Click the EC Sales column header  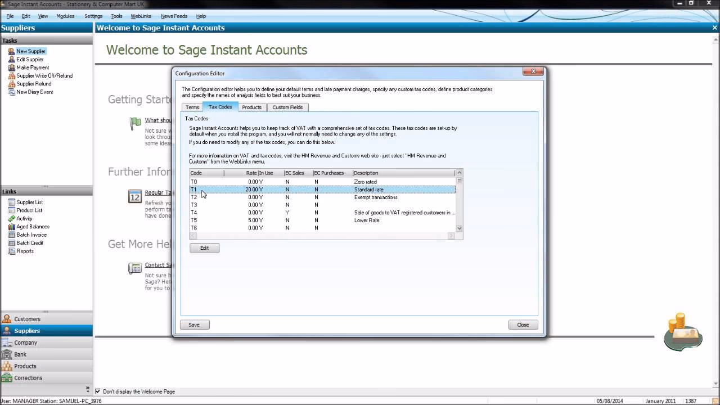tap(298, 173)
